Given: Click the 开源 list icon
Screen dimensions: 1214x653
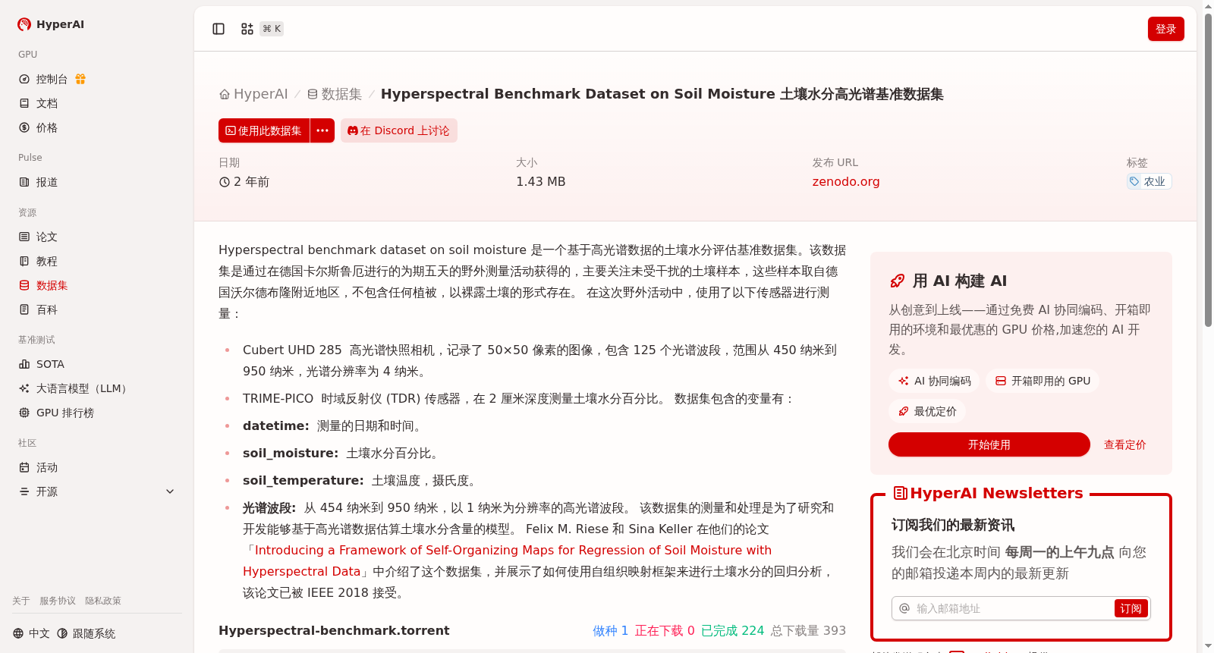Looking at the screenshot, I should [24, 491].
